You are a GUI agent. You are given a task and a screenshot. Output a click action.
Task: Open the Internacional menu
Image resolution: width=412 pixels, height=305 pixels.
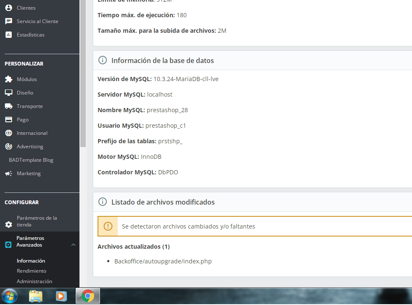coord(32,133)
